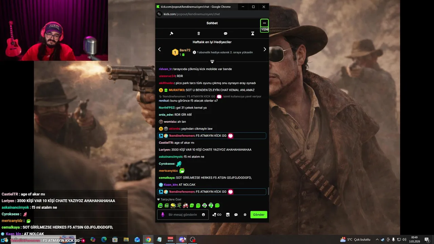The height and width of the screenshot is (244, 434).
Task: Show previous weekly top gifter
Action: tap(159, 49)
